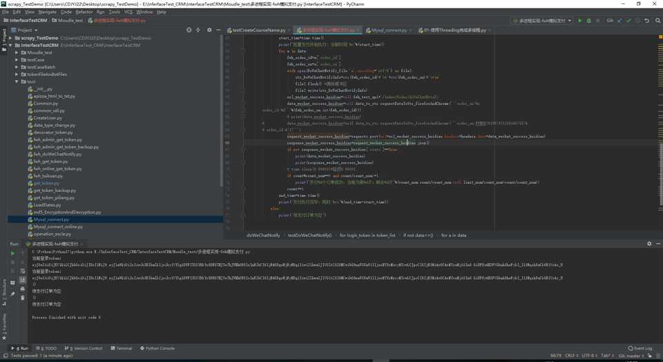Click the UTF-8 encoding in status bar
This screenshot has height=362, width=663.
[x=588, y=356]
